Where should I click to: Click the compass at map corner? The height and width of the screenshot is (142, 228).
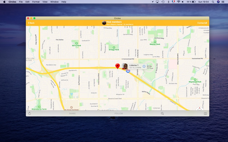200,109
